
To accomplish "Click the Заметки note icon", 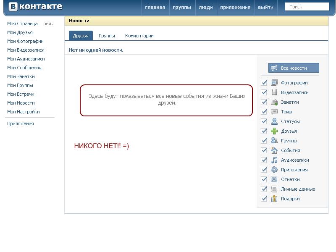I will click(x=274, y=102).
